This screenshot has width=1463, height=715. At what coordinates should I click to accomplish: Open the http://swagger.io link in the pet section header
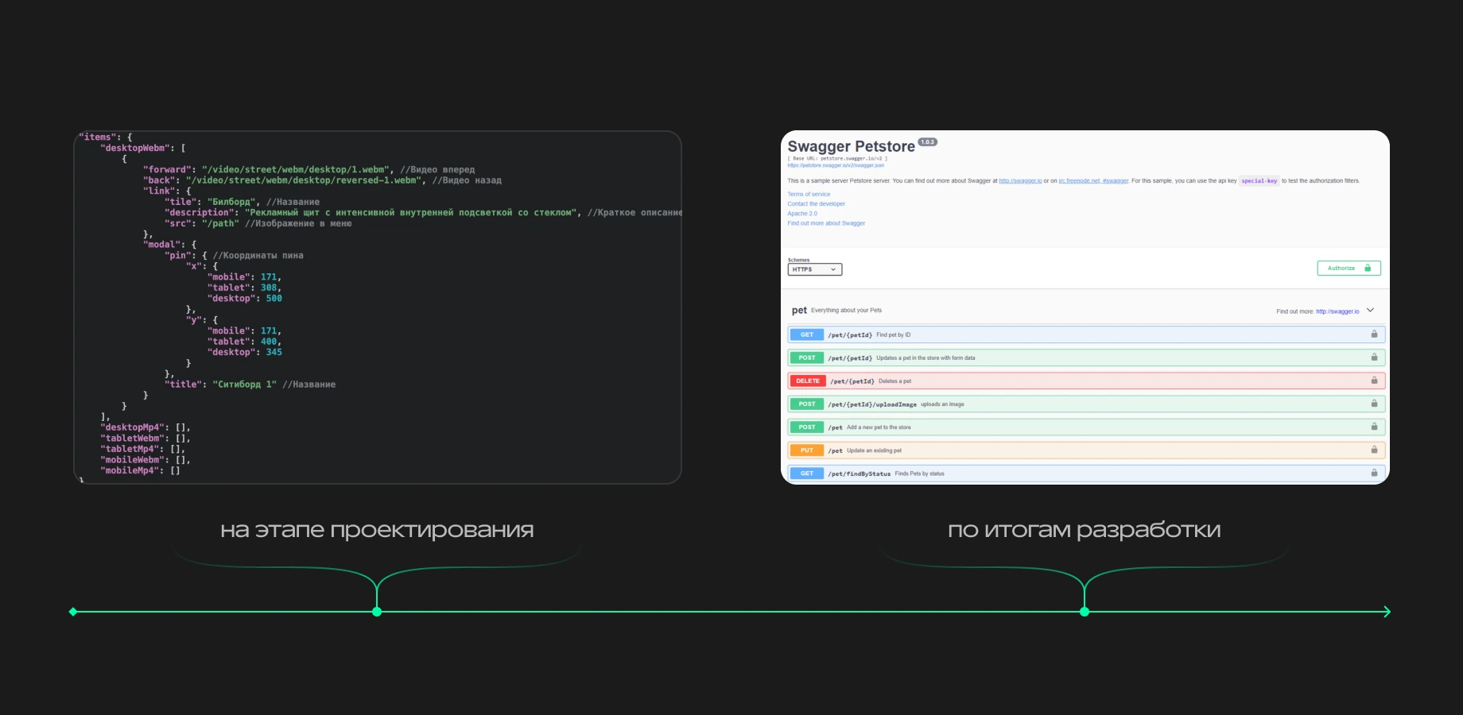coord(1337,311)
